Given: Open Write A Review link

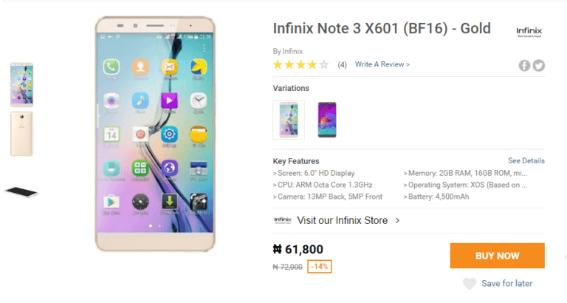Looking at the screenshot, I should coord(382,65).
